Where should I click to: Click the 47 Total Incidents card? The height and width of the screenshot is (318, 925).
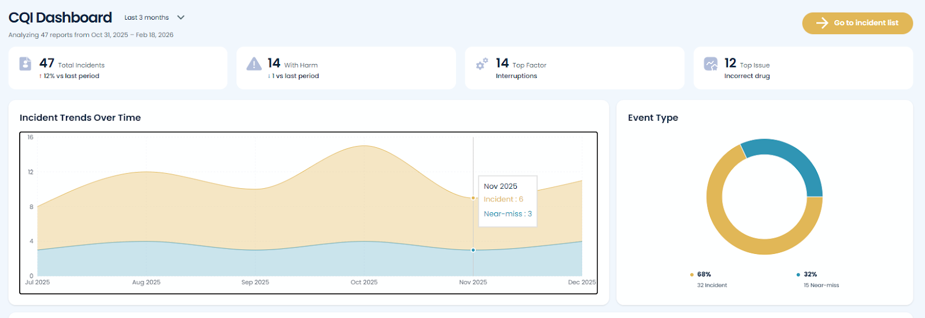(118, 68)
